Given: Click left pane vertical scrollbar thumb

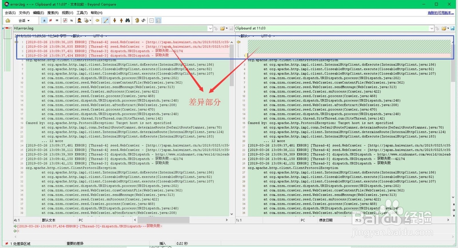Looking at the screenshot, I should (x=232, y=65).
